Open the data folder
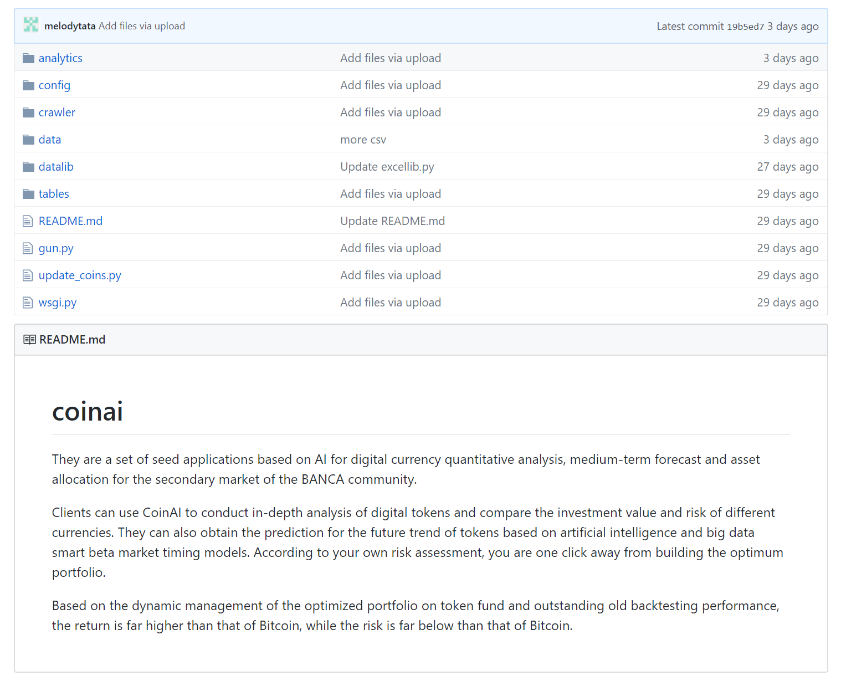The height and width of the screenshot is (691, 841). [x=50, y=140]
